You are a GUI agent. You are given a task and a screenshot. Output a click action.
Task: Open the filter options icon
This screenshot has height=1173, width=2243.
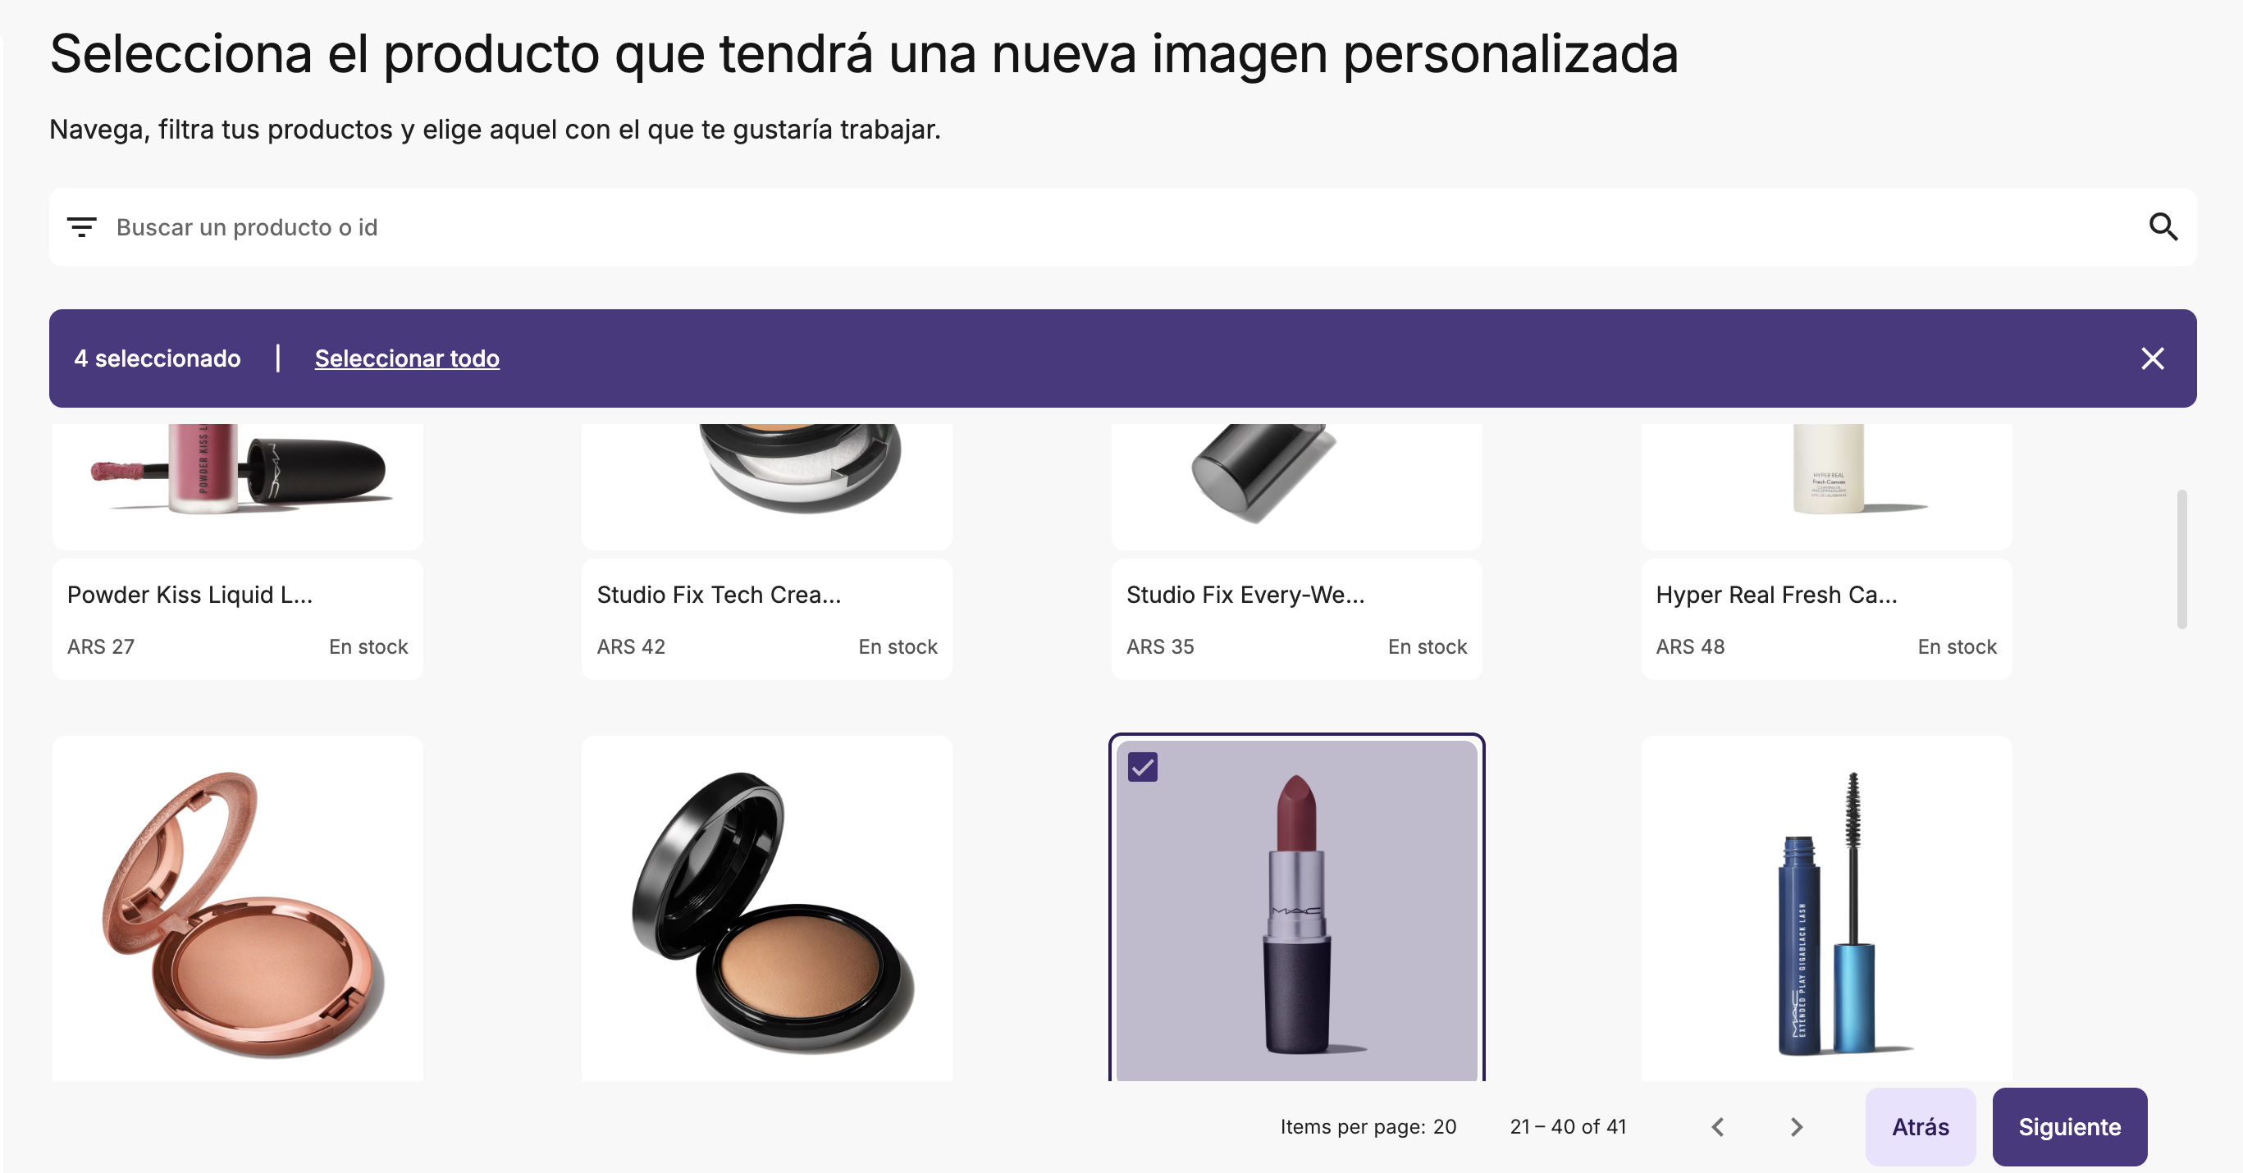point(81,227)
